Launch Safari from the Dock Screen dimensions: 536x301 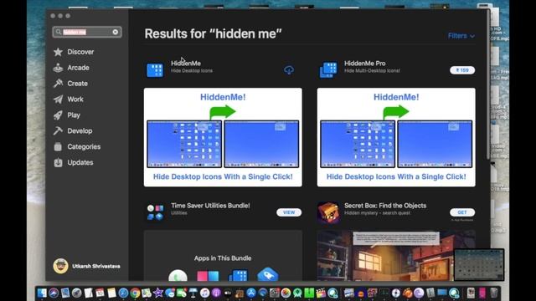pos(123,293)
